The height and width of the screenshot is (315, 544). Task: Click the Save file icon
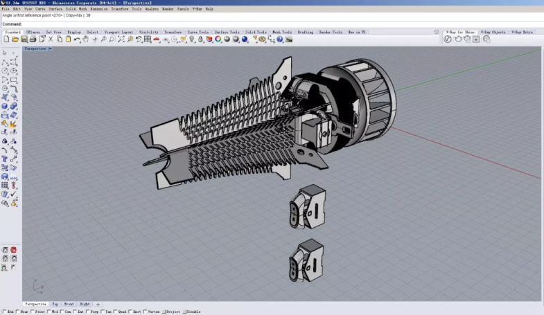(x=24, y=39)
